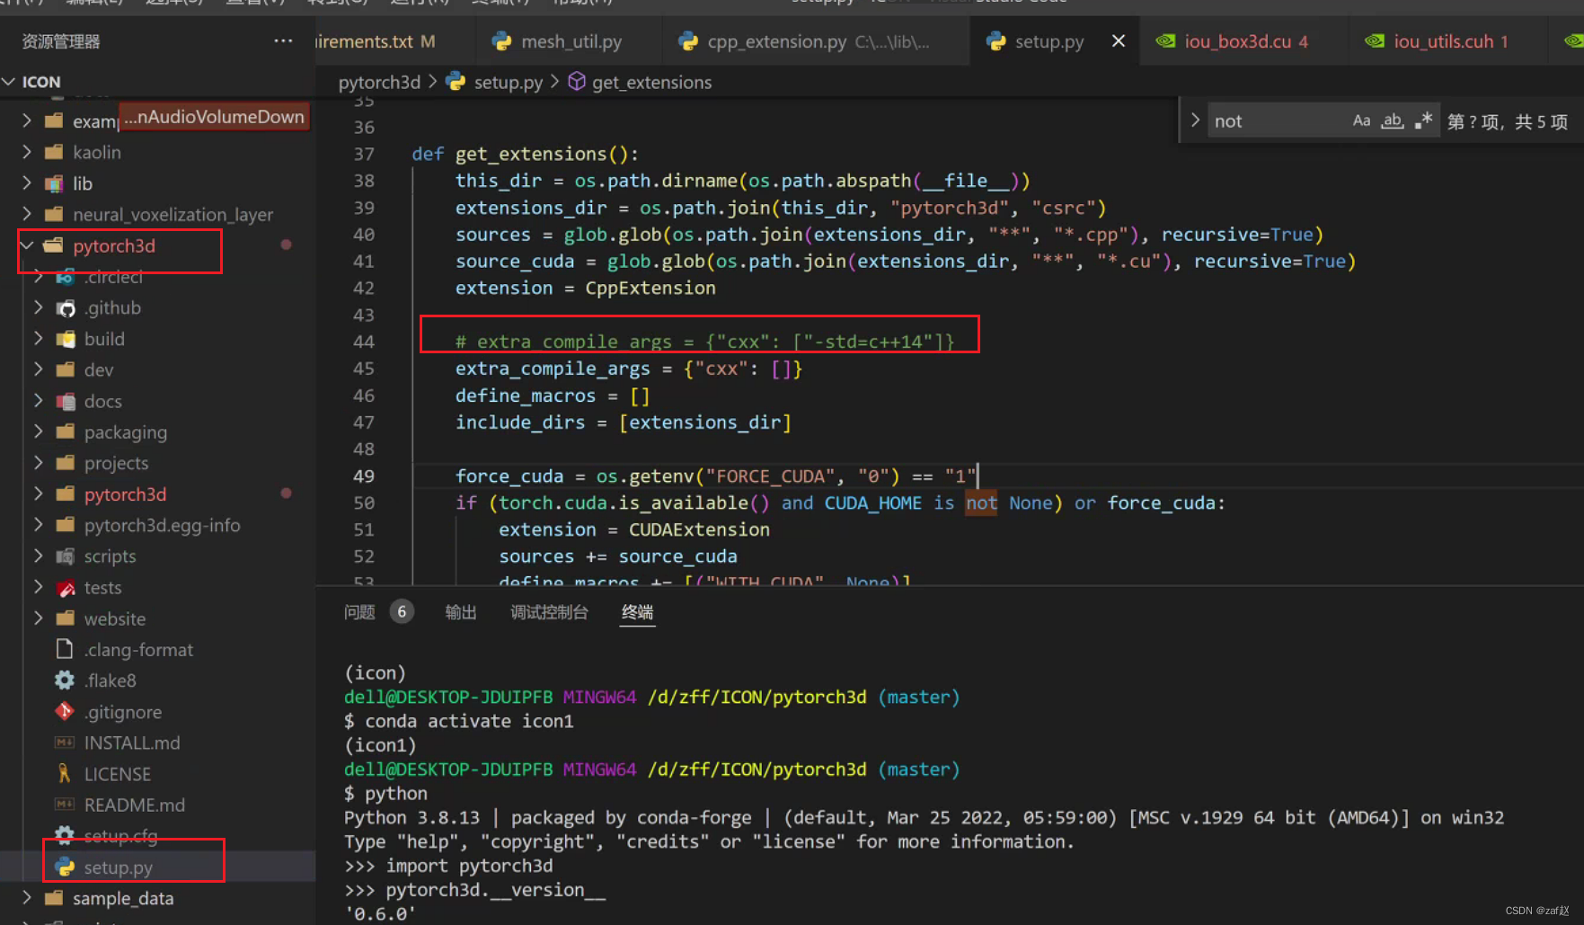Click the GitHub icon beside the .github folder
The height and width of the screenshot is (925, 1584).
click(x=66, y=307)
